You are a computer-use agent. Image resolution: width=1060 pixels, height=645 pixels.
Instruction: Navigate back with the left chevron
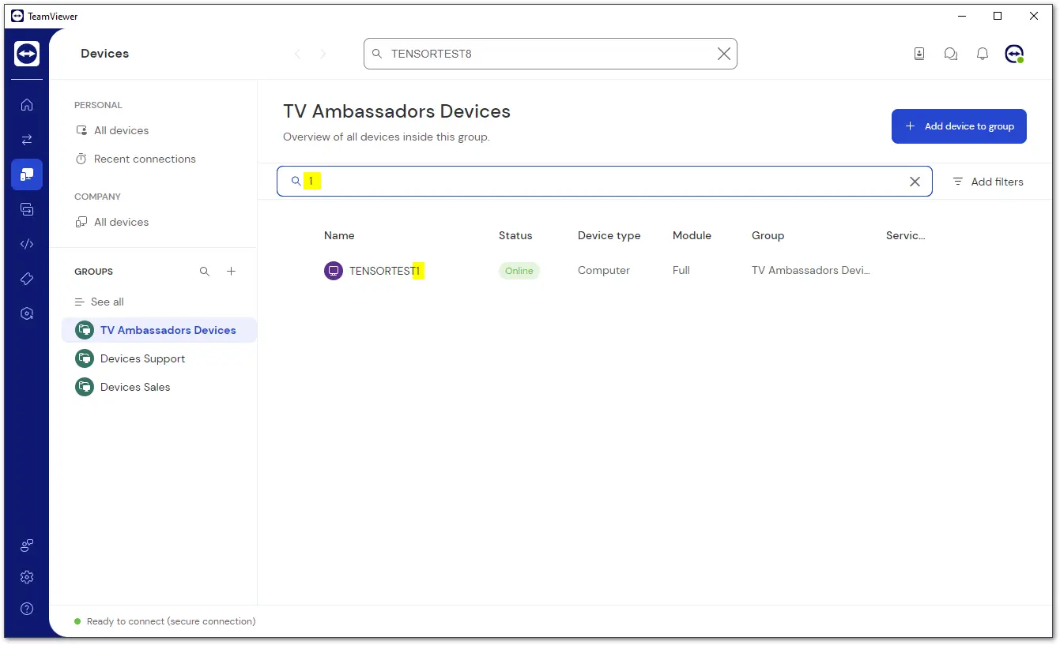click(298, 54)
